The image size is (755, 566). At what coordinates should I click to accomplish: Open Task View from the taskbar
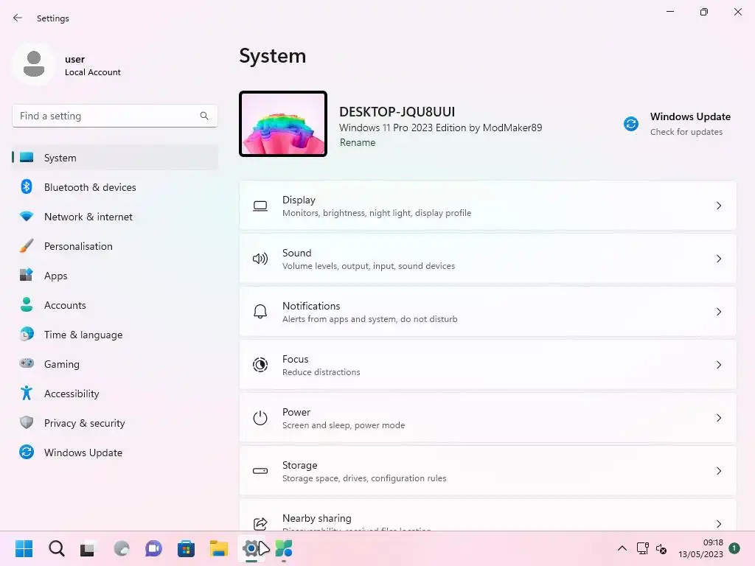(x=88, y=548)
